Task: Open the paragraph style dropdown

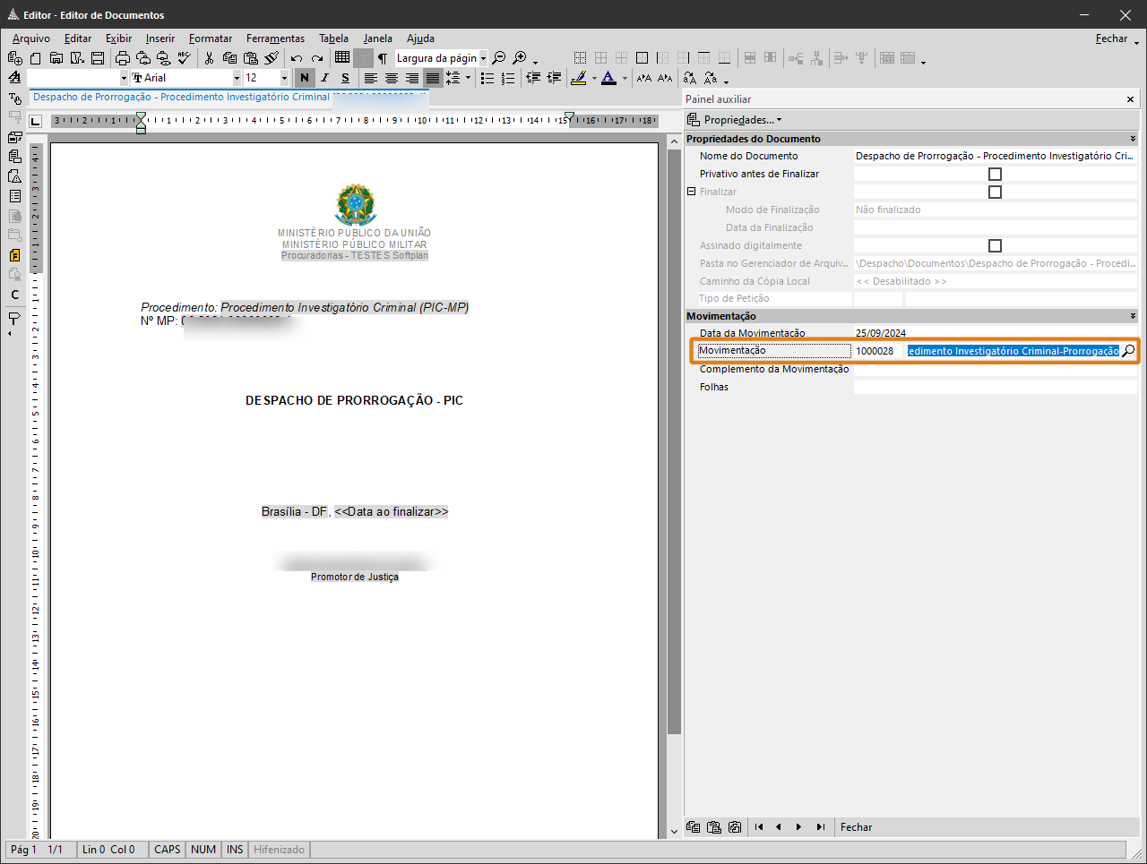Action: coord(124,79)
